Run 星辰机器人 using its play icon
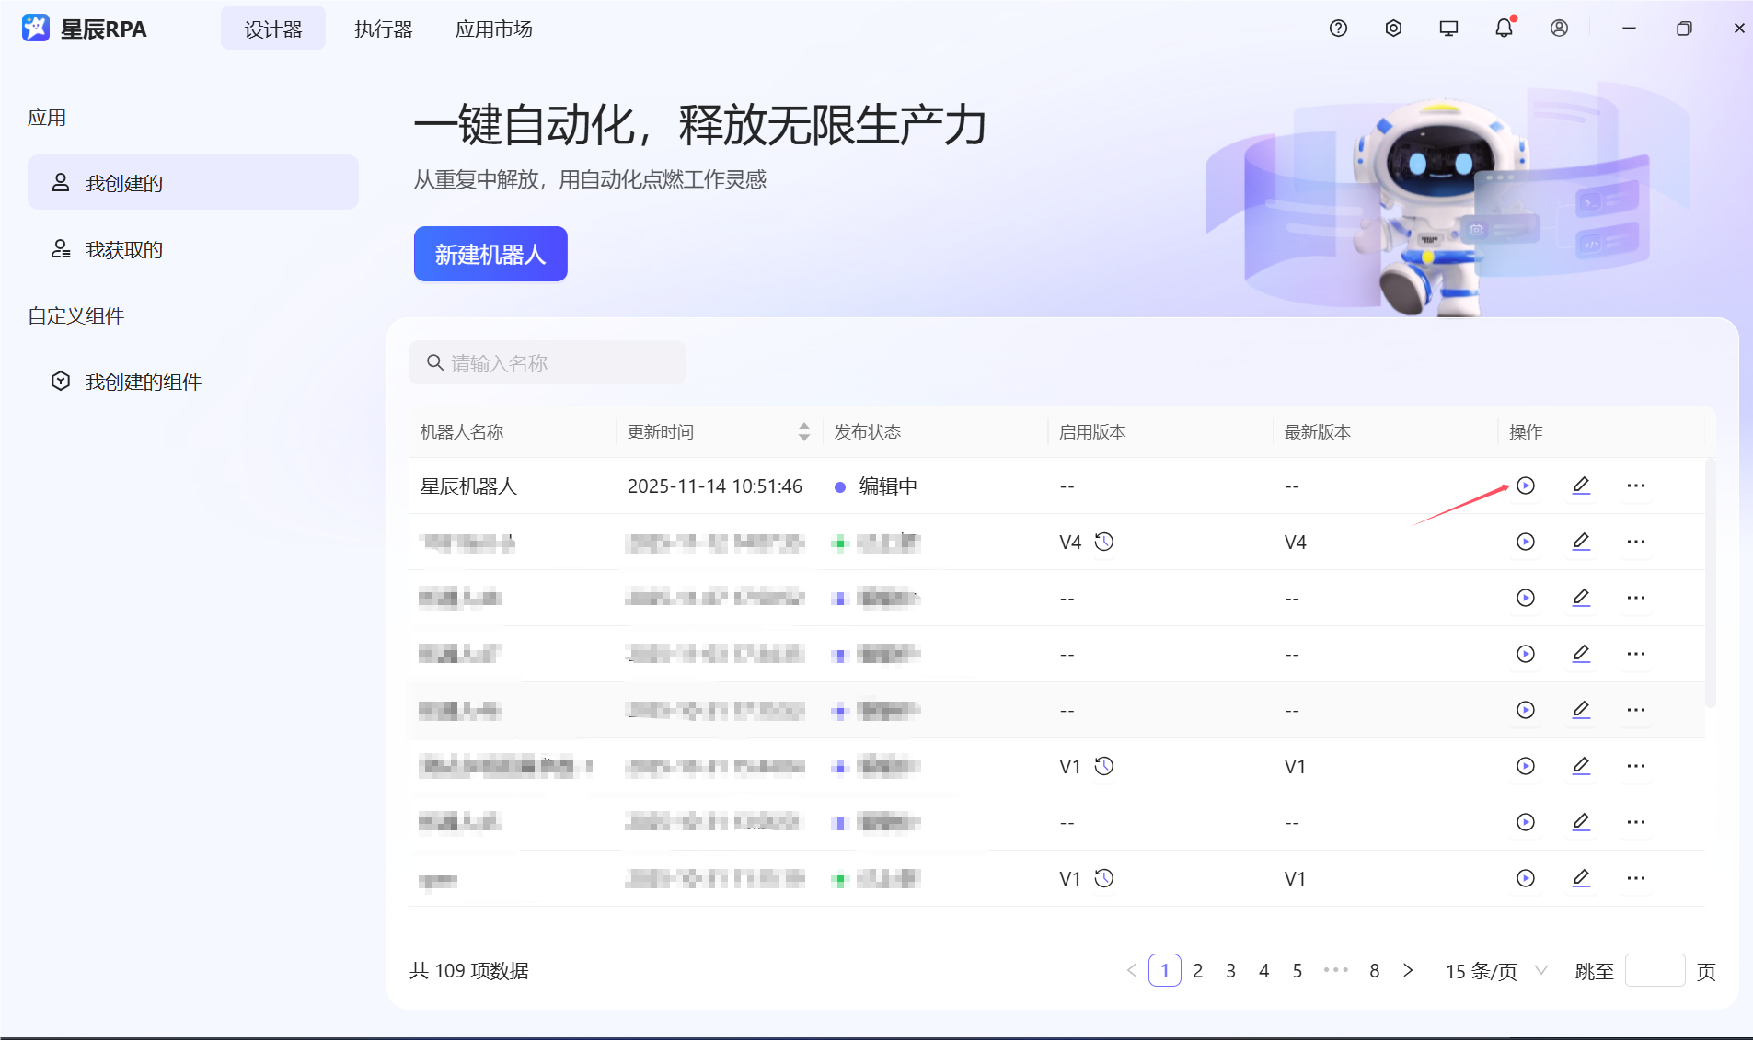1753x1040 pixels. (x=1526, y=486)
